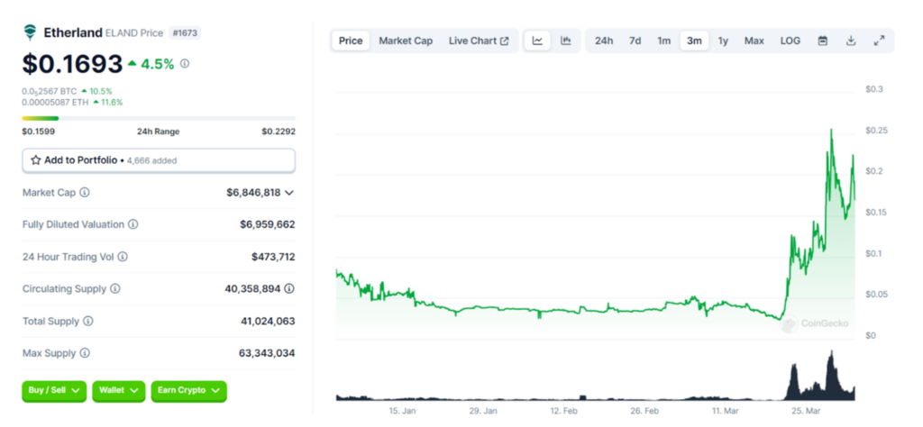
Task: Set chart range to 7d
Action: coord(635,41)
